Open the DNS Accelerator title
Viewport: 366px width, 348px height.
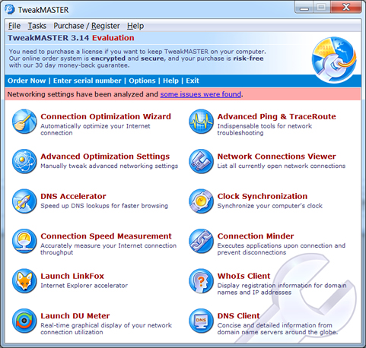(73, 196)
